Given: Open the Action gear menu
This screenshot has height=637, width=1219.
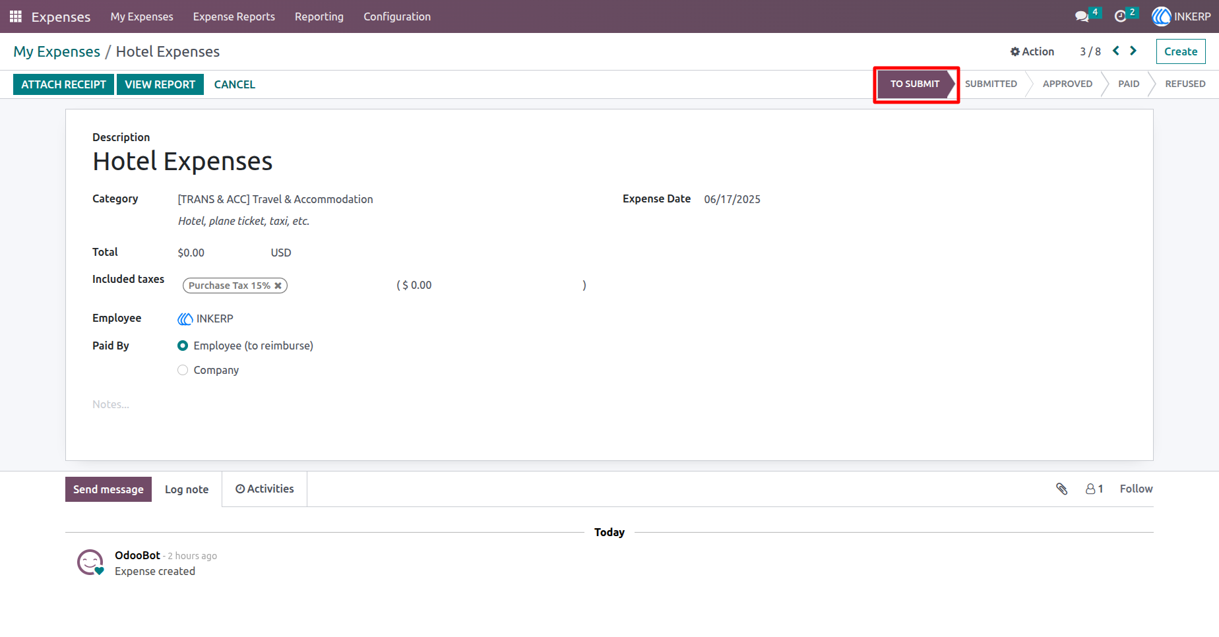Looking at the screenshot, I should pyautogui.click(x=1032, y=51).
